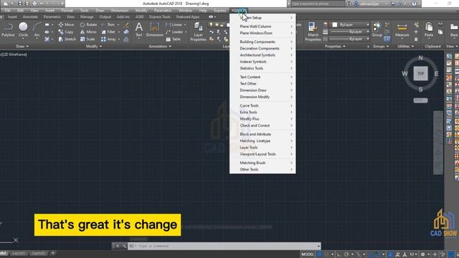This screenshot has width=459, height=258.
Task: Open the File menu
Action: click(x=8, y=11)
